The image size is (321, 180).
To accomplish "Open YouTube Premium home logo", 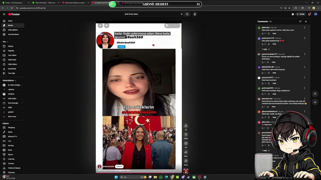I will [14, 14].
